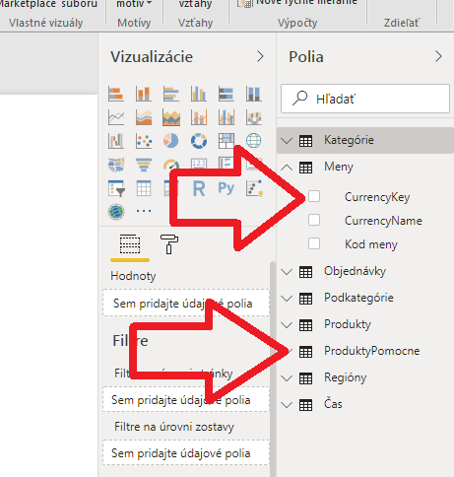Open more visuals via ellipsis
Screen dimensions: 454x477
(144, 211)
